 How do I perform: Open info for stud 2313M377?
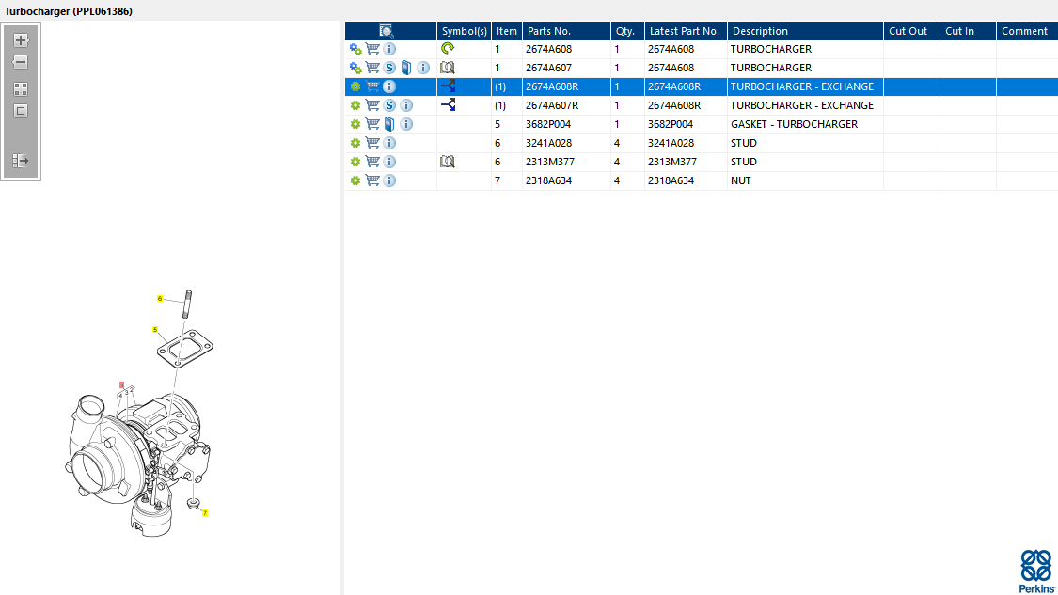[389, 162]
